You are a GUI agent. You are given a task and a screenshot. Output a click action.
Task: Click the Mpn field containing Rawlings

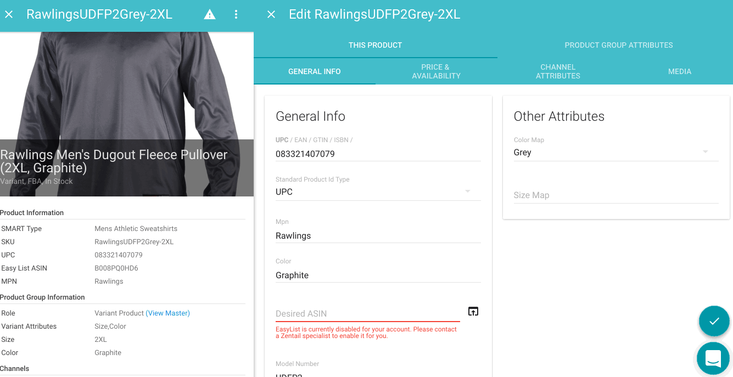coord(378,235)
